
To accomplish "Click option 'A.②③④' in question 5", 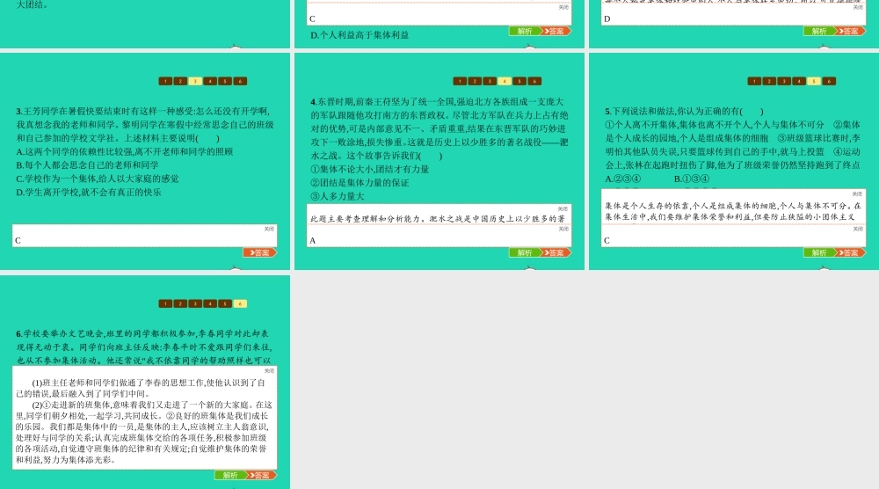I will [623, 179].
